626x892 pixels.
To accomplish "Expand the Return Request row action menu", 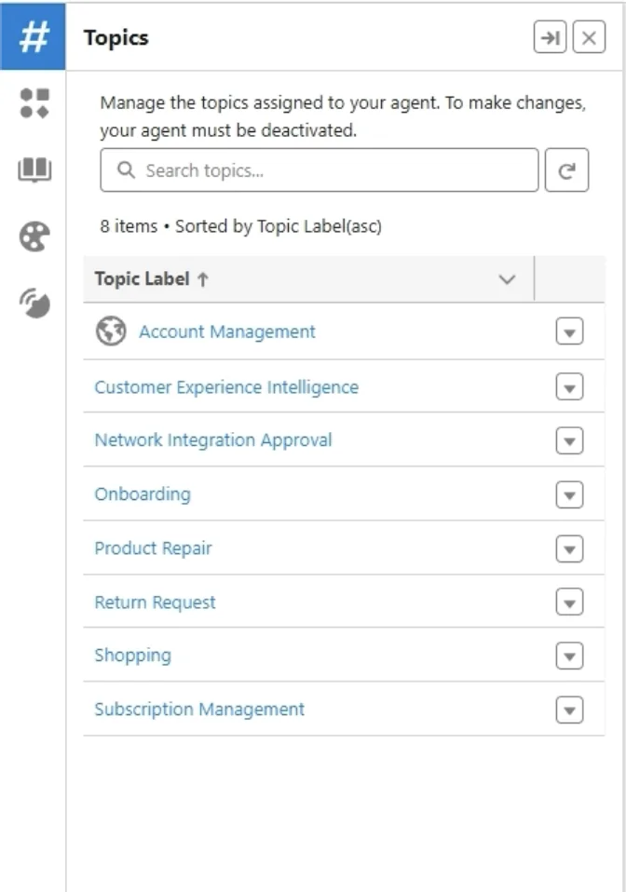I will (x=570, y=601).
